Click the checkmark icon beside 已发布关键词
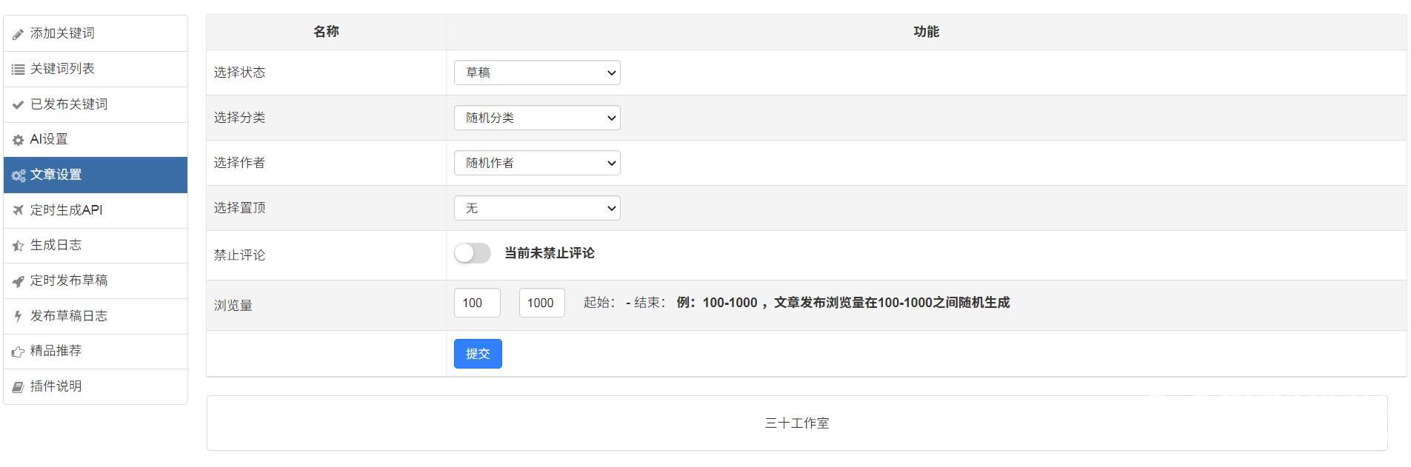The height and width of the screenshot is (467, 1411). (18, 105)
